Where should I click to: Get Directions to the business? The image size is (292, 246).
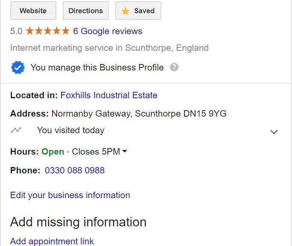(x=86, y=11)
